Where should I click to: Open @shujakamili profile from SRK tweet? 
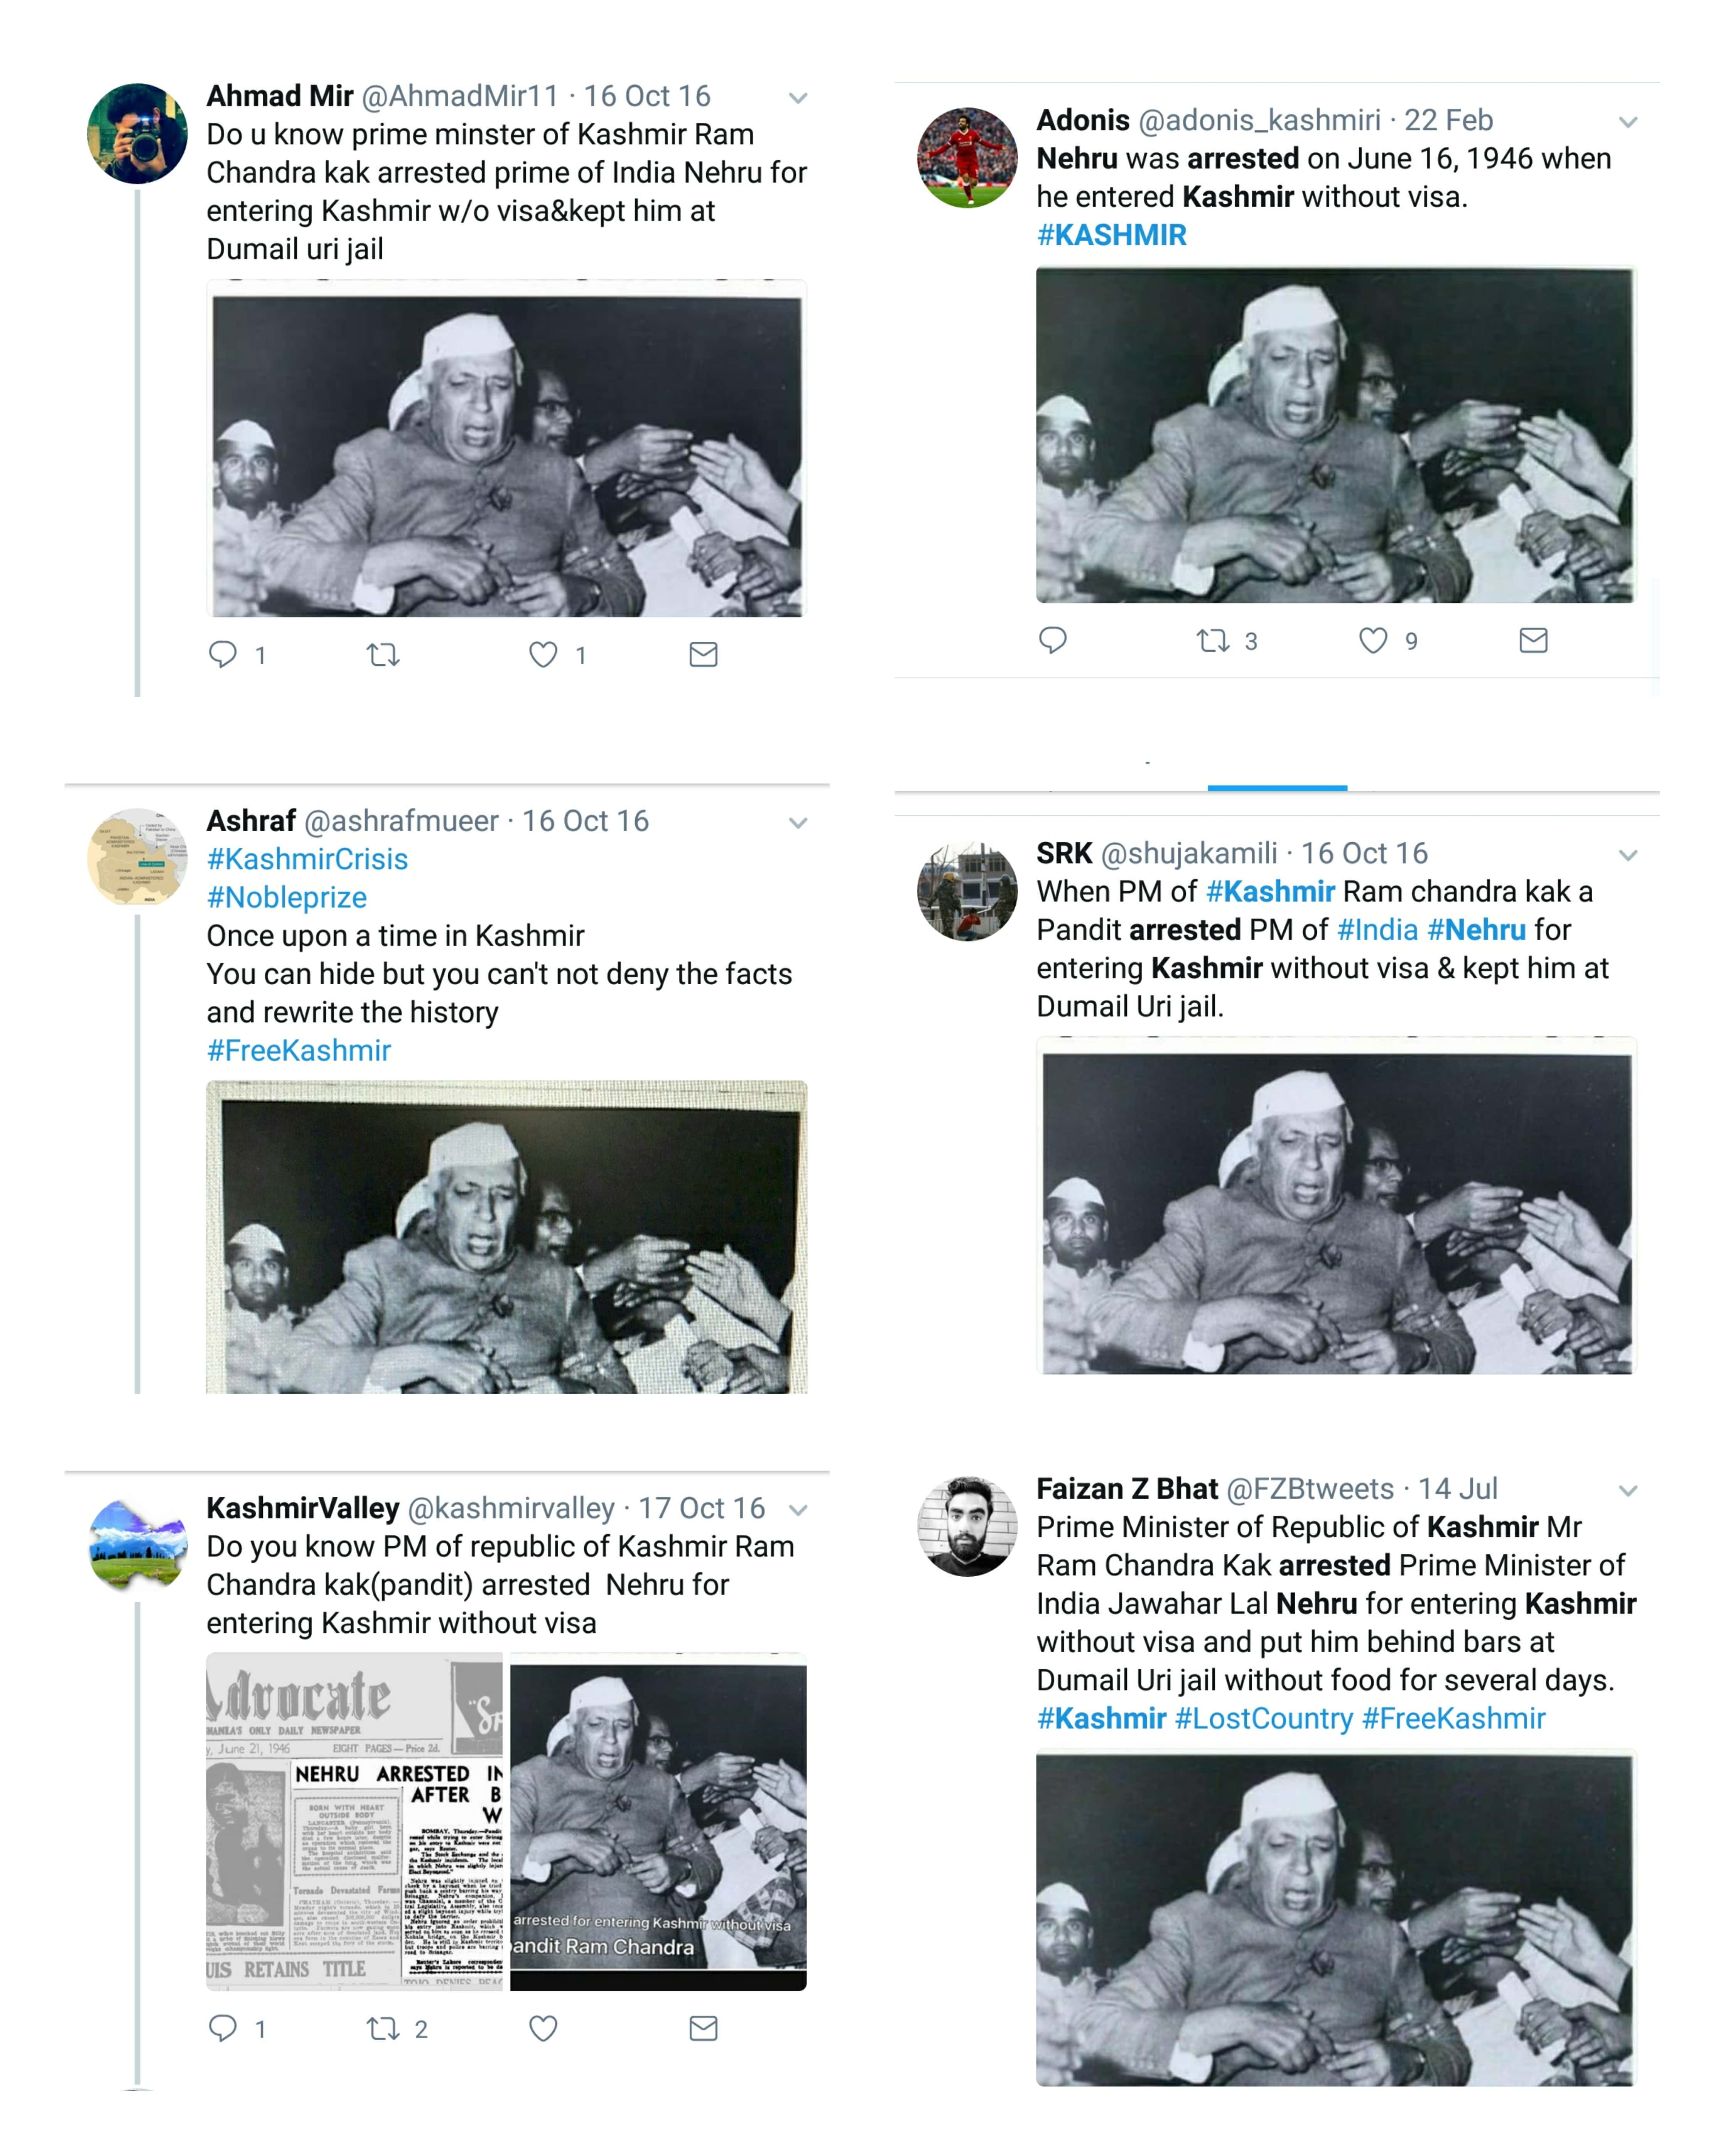pos(1188,853)
